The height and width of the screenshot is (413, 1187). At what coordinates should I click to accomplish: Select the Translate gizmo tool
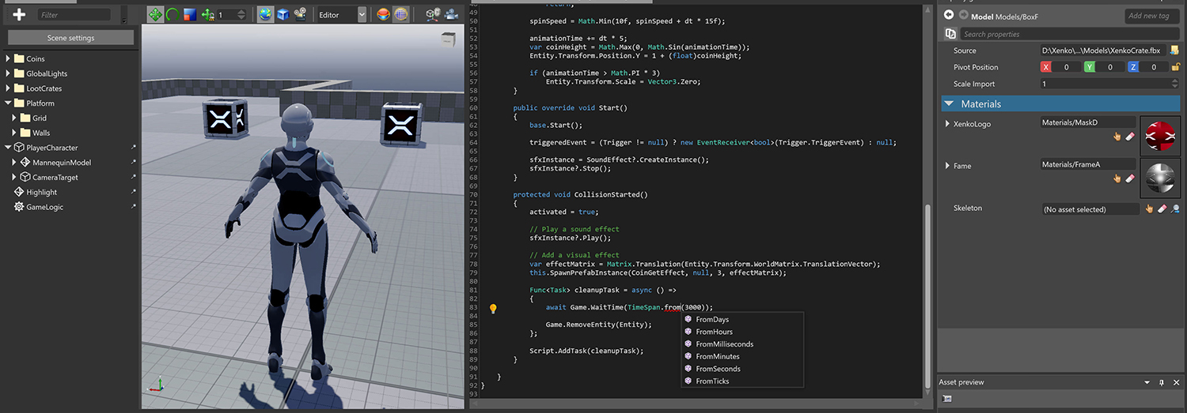(x=156, y=14)
